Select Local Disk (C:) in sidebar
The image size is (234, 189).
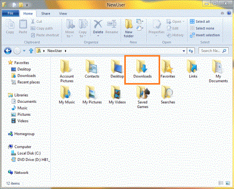tap(25, 153)
